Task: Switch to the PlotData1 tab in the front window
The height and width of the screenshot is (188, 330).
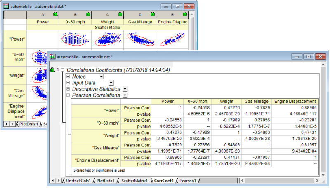Action: pos(105,181)
